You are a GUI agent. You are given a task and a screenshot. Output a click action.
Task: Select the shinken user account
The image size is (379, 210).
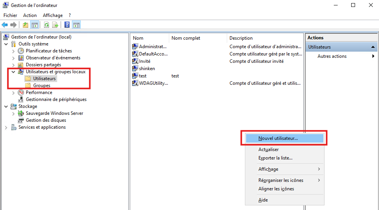point(146,69)
